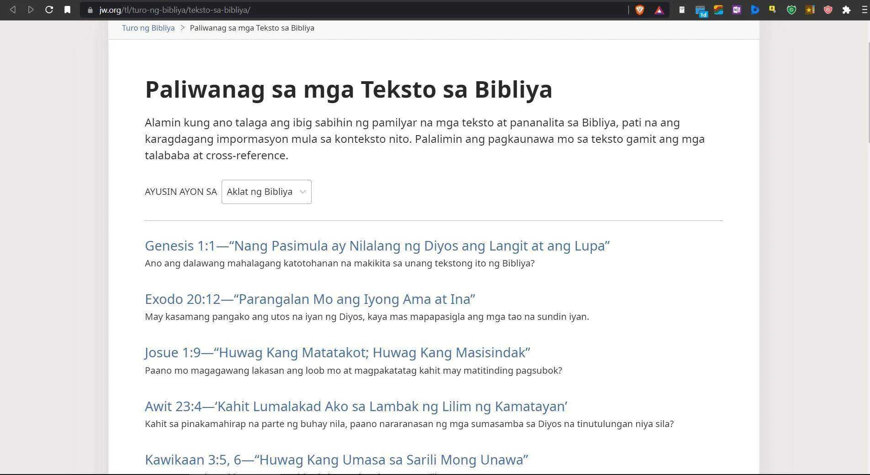Open the browser main hamburger menu
870x475 pixels.
coord(865,10)
